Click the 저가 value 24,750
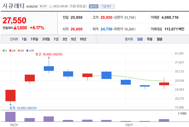189x127 pixels. [106, 29]
